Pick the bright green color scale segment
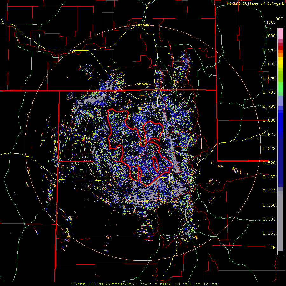Viewport: 286px width, 286px height. (x=281, y=87)
